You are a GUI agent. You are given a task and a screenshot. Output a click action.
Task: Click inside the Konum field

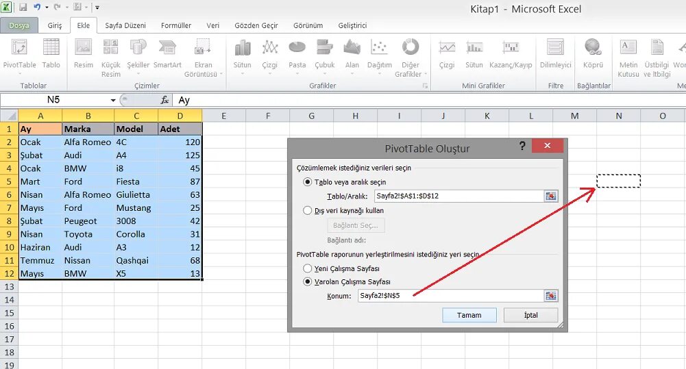(x=451, y=296)
